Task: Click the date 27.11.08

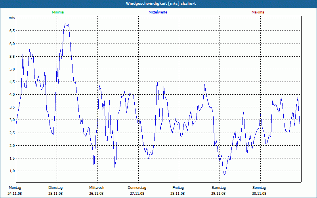Action: [x=137, y=194]
